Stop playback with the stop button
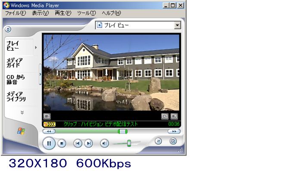 click(x=62, y=144)
